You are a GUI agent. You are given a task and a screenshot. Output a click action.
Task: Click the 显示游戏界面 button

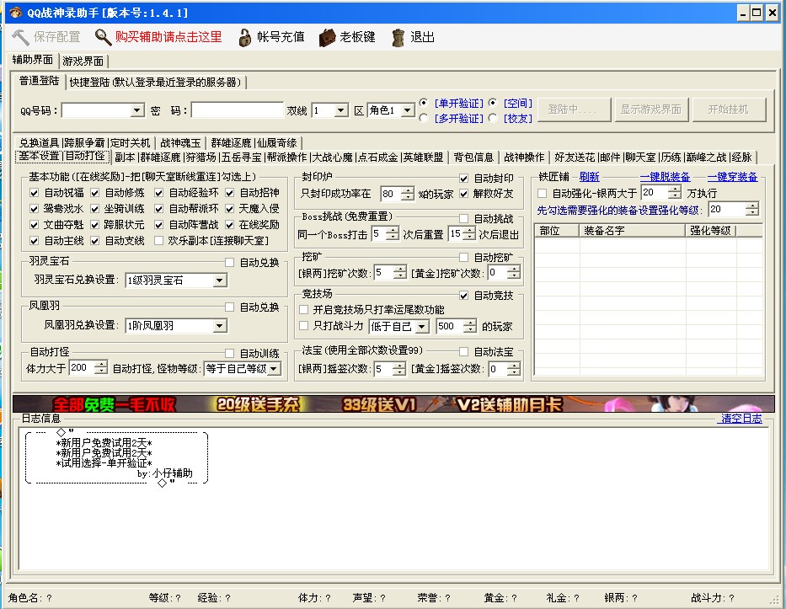[x=651, y=110]
